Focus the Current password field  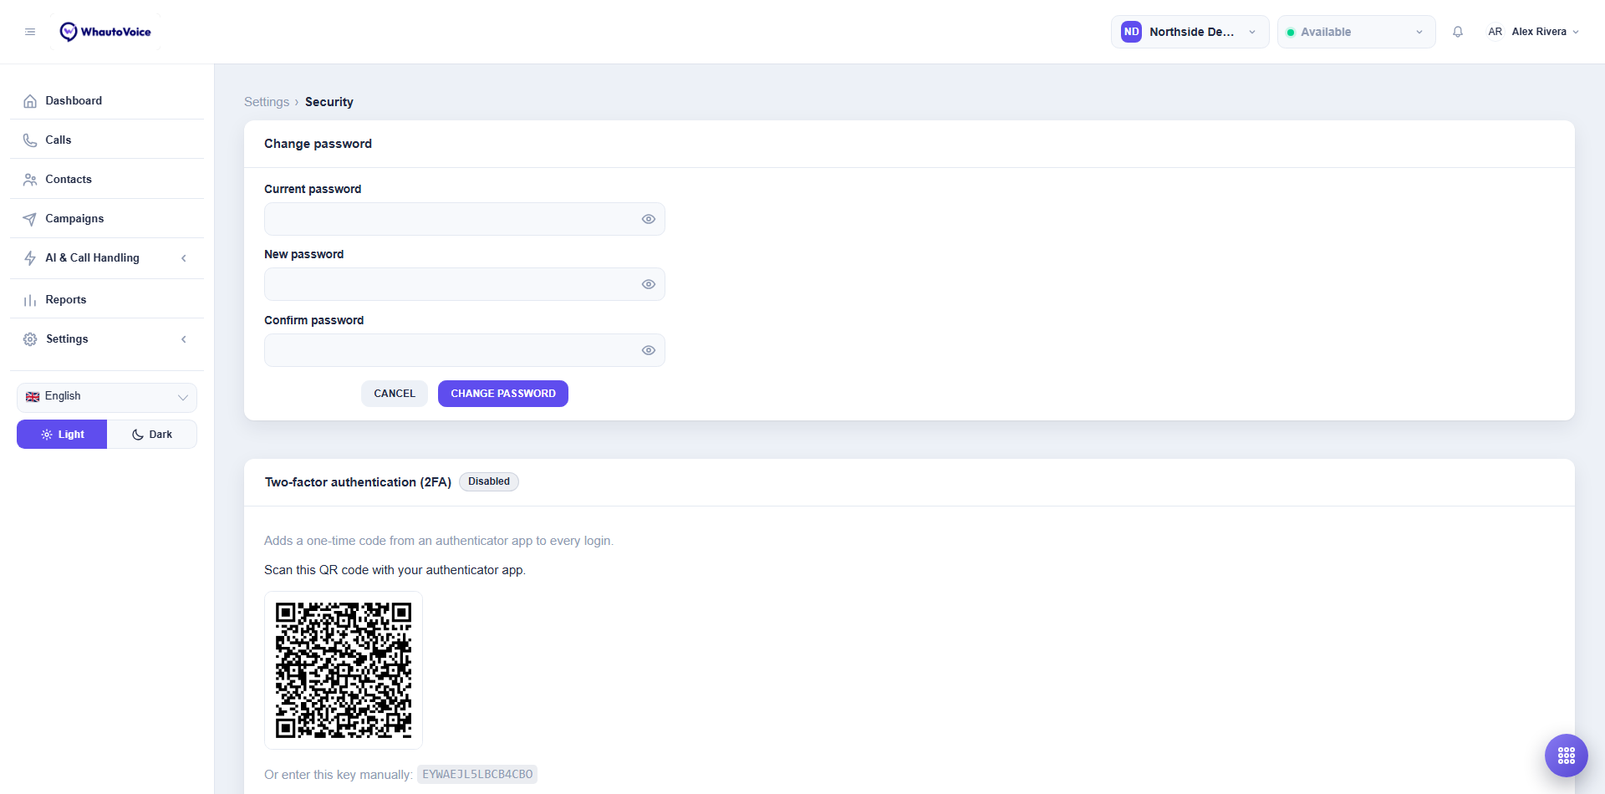tap(465, 219)
